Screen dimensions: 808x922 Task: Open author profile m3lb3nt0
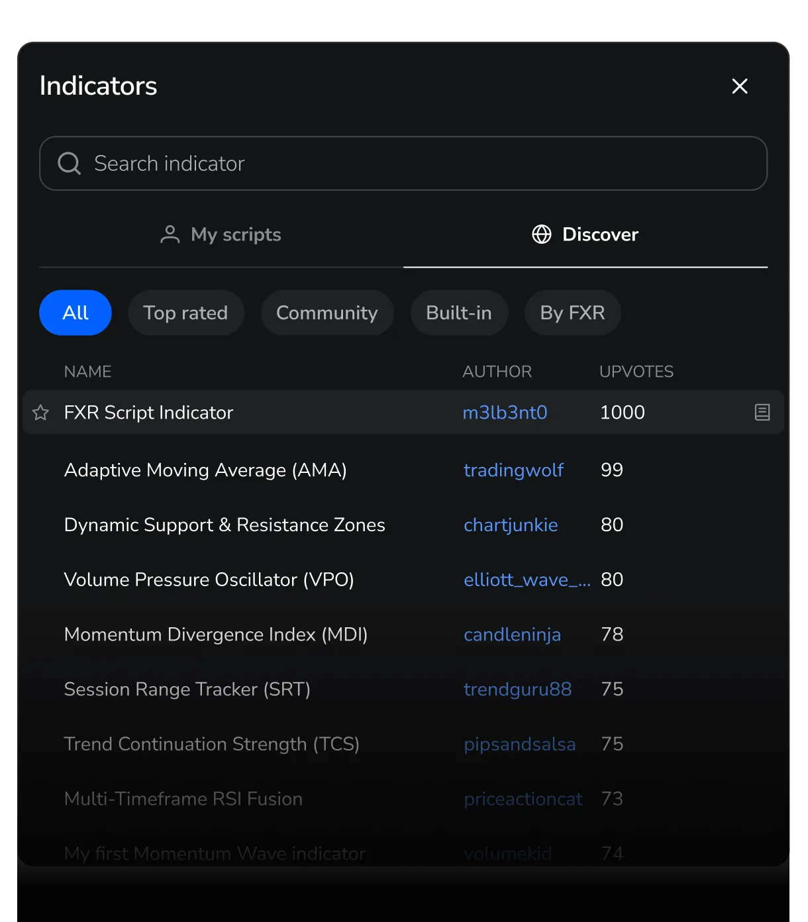pyautogui.click(x=505, y=412)
